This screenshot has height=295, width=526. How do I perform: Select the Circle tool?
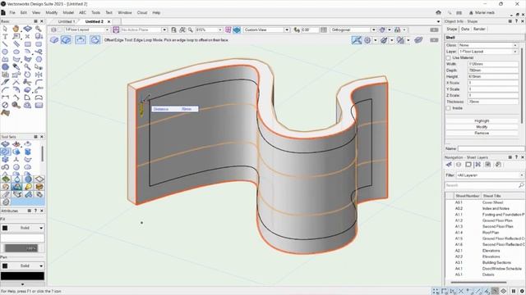5,52
